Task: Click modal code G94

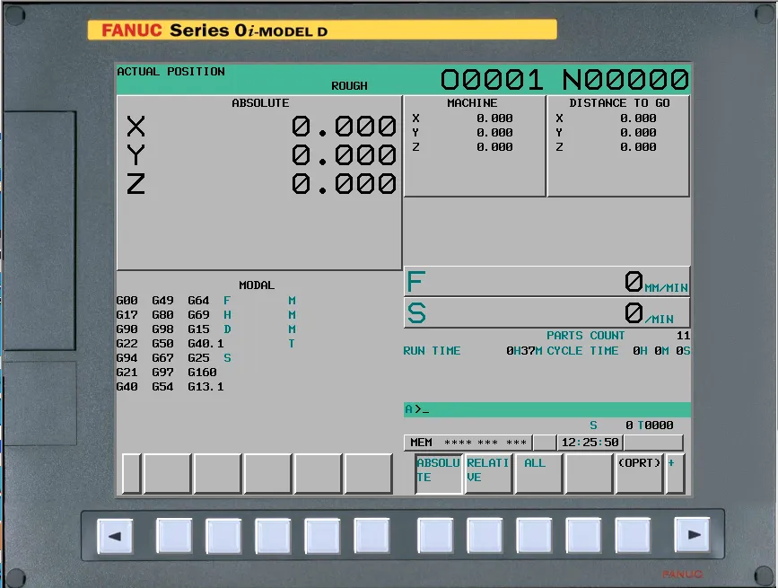Action: pos(127,358)
